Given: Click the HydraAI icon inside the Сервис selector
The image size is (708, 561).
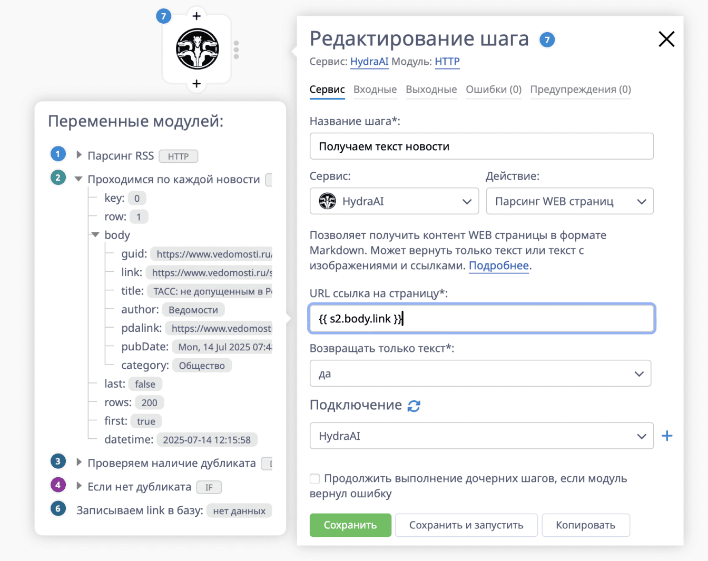Looking at the screenshot, I should pyautogui.click(x=328, y=201).
